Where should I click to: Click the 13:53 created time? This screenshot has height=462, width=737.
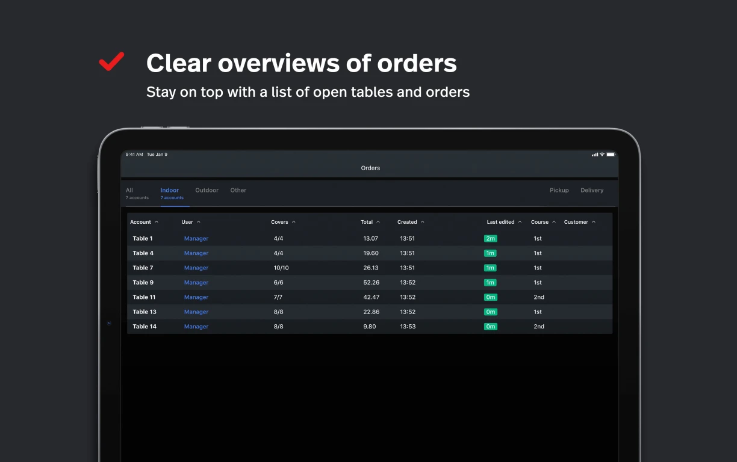[408, 327]
